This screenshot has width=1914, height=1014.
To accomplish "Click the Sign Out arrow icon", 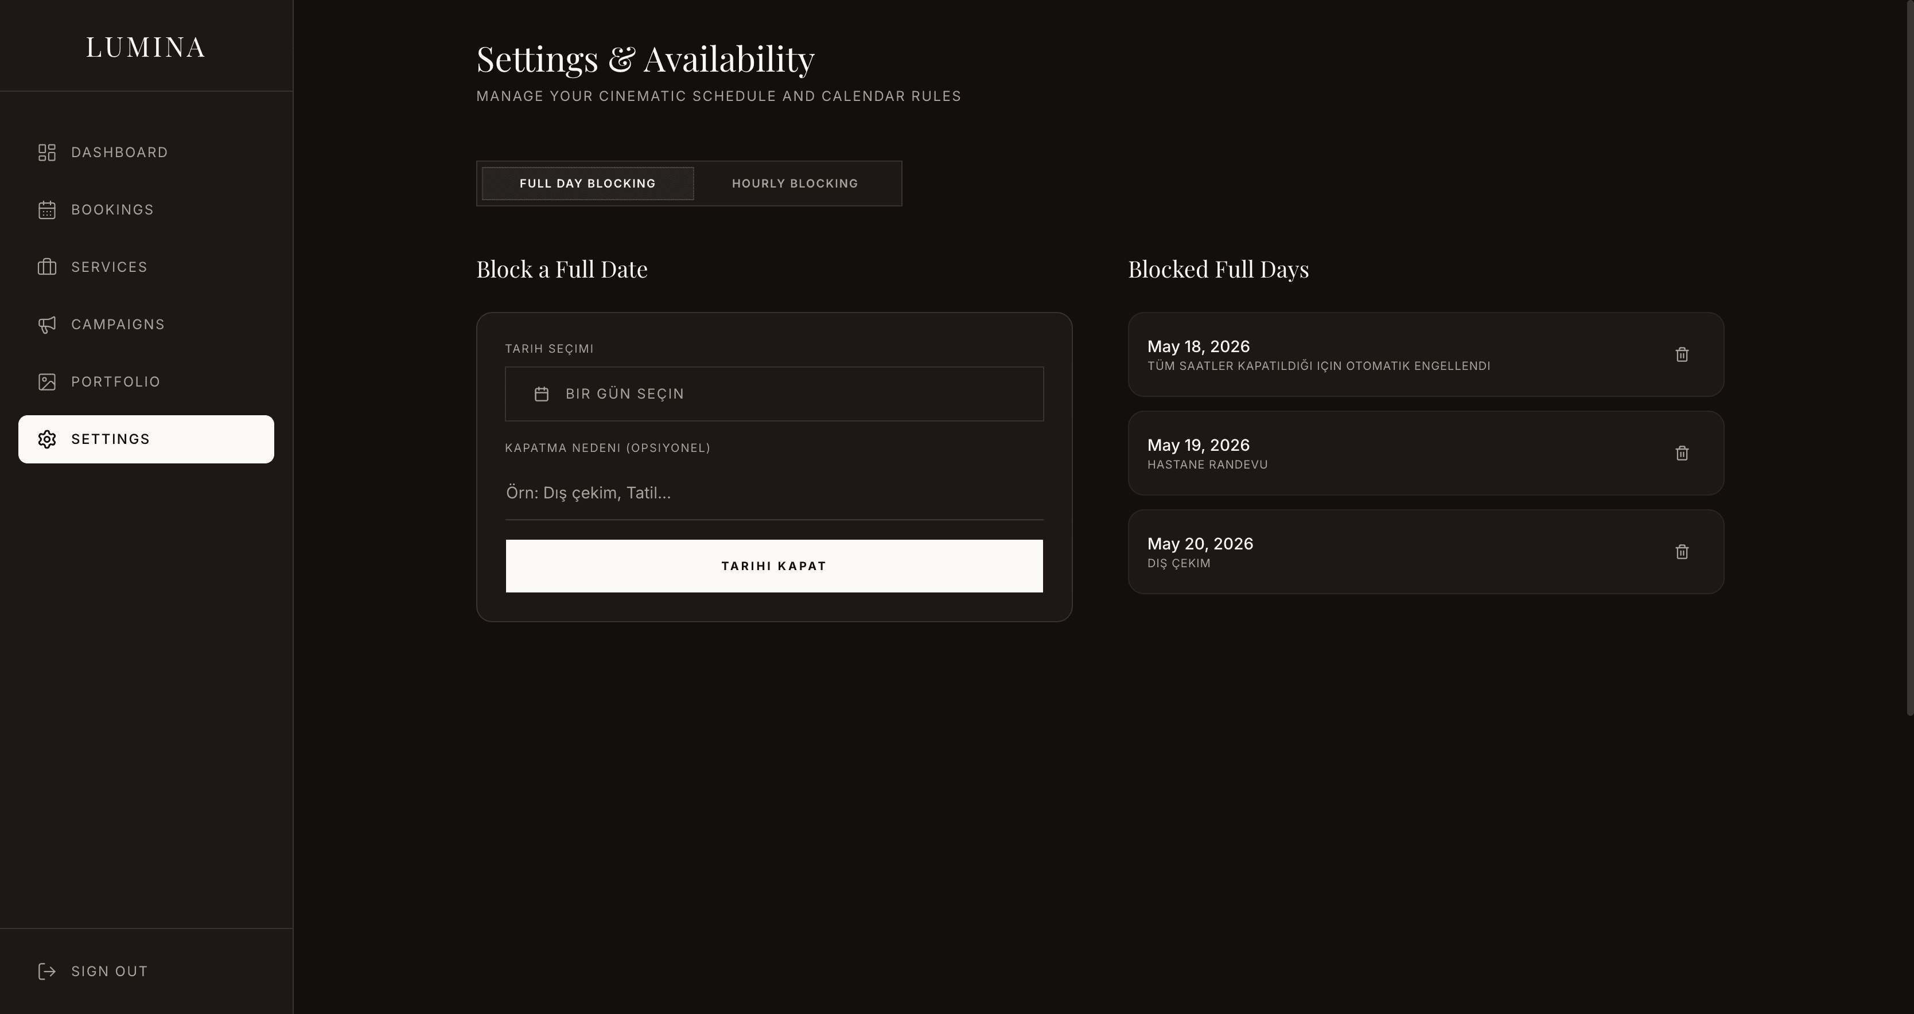I will [x=47, y=971].
